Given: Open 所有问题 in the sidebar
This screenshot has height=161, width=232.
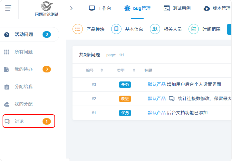Looking at the screenshot, I should point(24,52).
